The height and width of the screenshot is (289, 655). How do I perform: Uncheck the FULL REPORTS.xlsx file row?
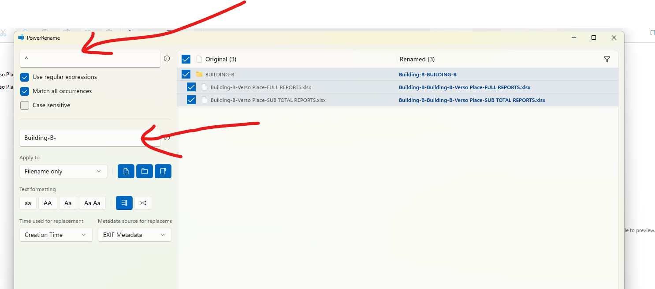[191, 87]
